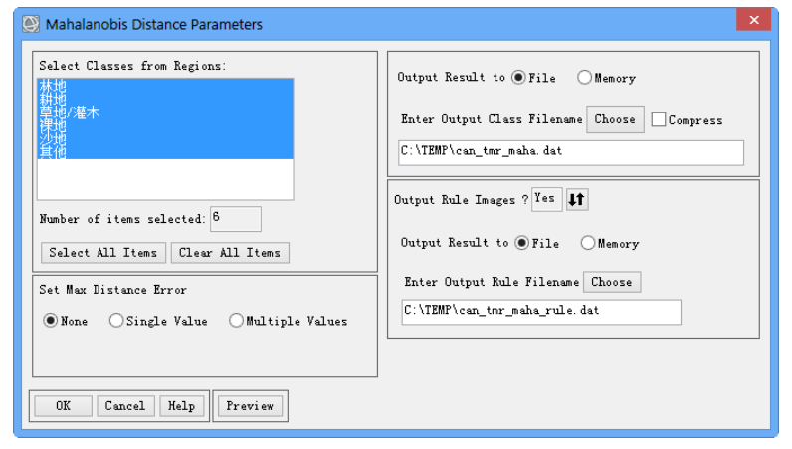Screen dimensions: 792x449
Task: Toggle the Output Rule Images swap arrows
Action: point(577,199)
